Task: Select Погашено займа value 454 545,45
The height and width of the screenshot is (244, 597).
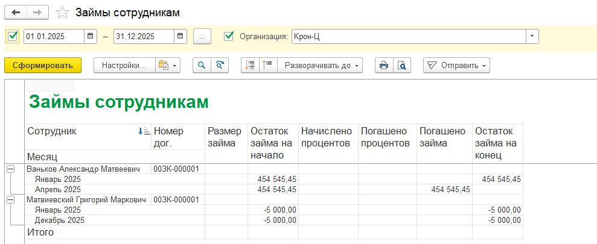Action: coord(444,189)
